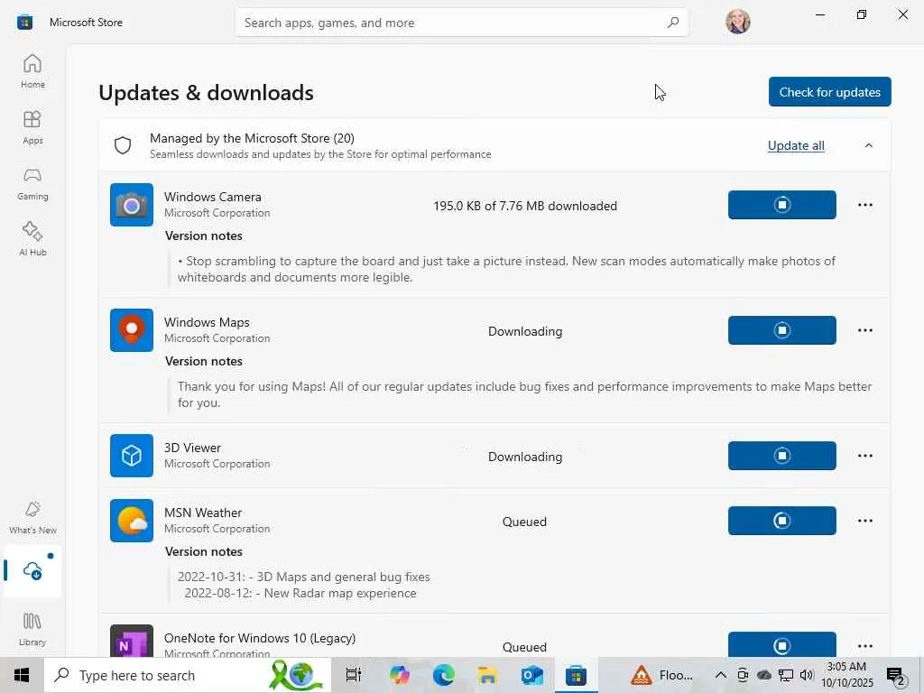
Task: Open Gaming section in the sidebar
Action: [32, 183]
